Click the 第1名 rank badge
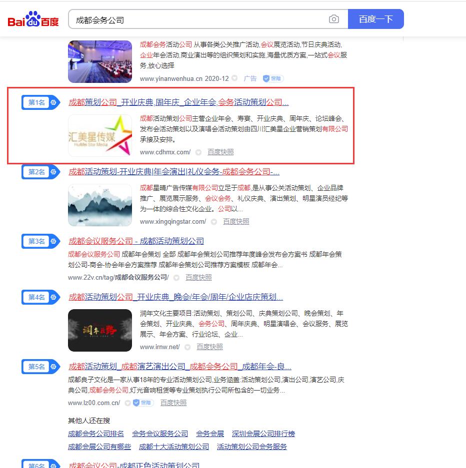The height and width of the screenshot is (468, 466). tap(40, 102)
